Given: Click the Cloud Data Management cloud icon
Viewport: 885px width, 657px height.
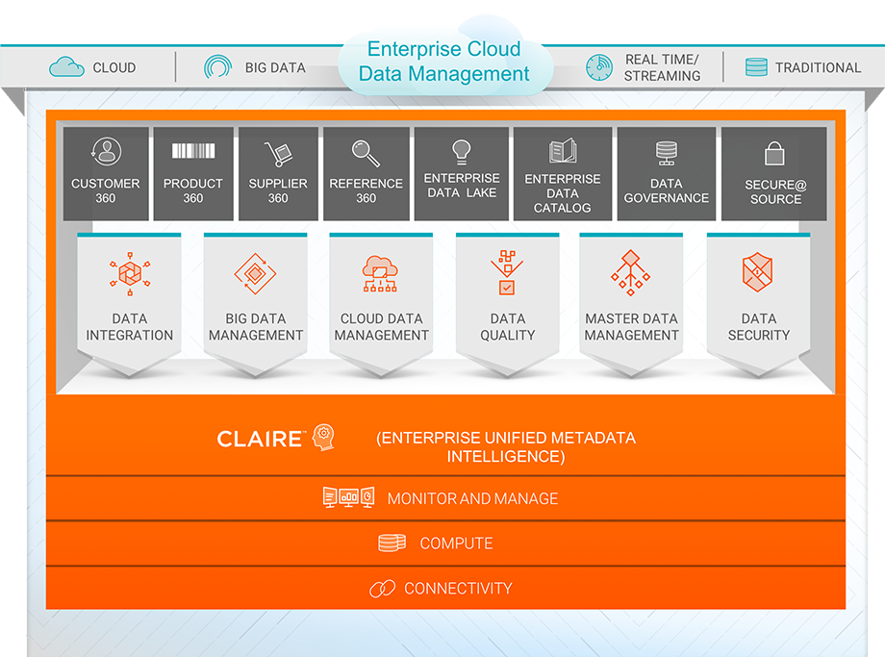Looking at the screenshot, I should pos(380,274).
